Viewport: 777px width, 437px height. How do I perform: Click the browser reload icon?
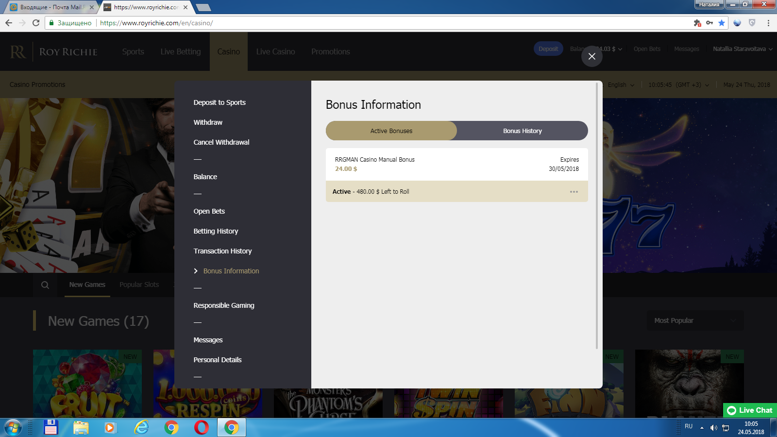tap(36, 23)
